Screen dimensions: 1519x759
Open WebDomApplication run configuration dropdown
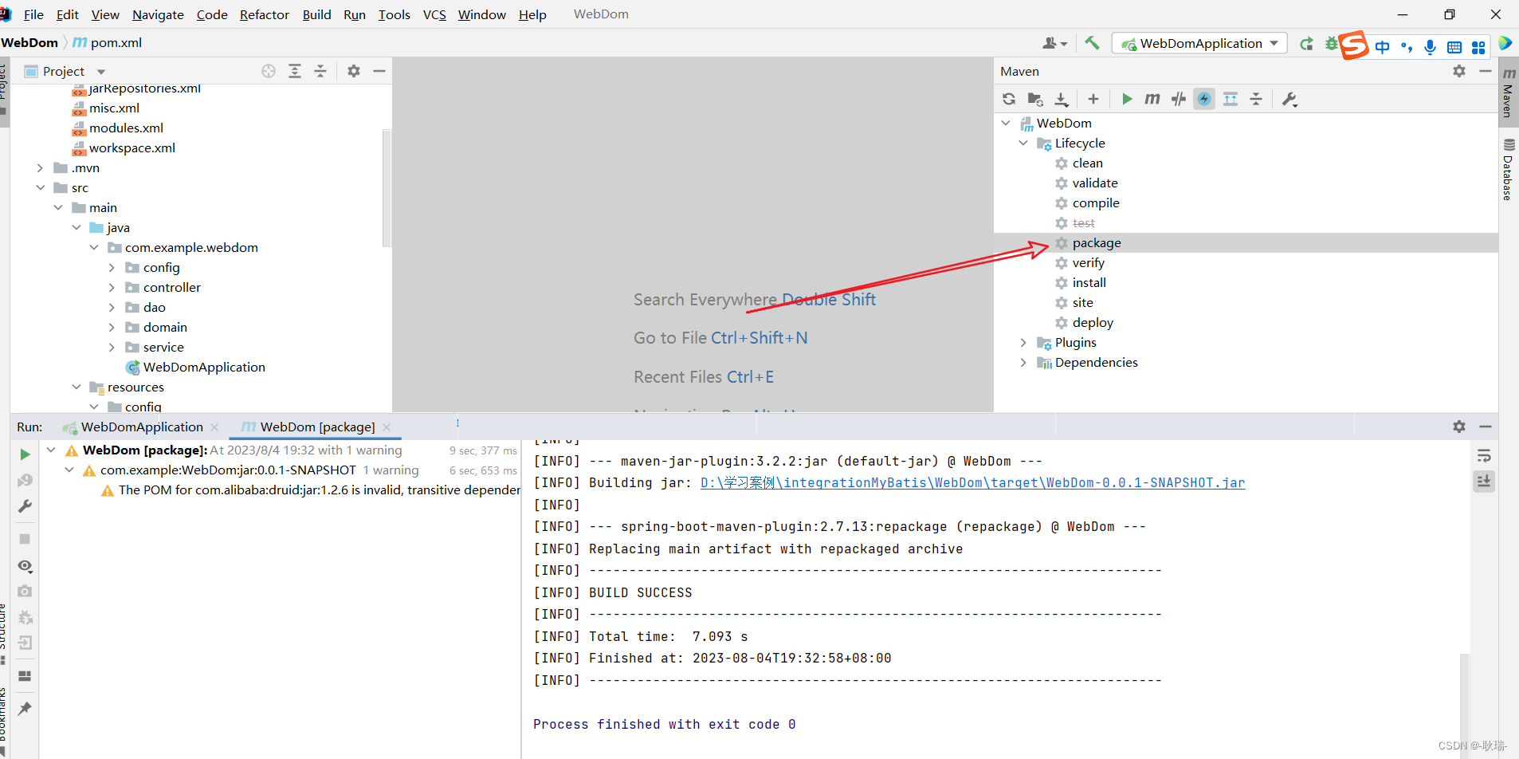point(1200,43)
